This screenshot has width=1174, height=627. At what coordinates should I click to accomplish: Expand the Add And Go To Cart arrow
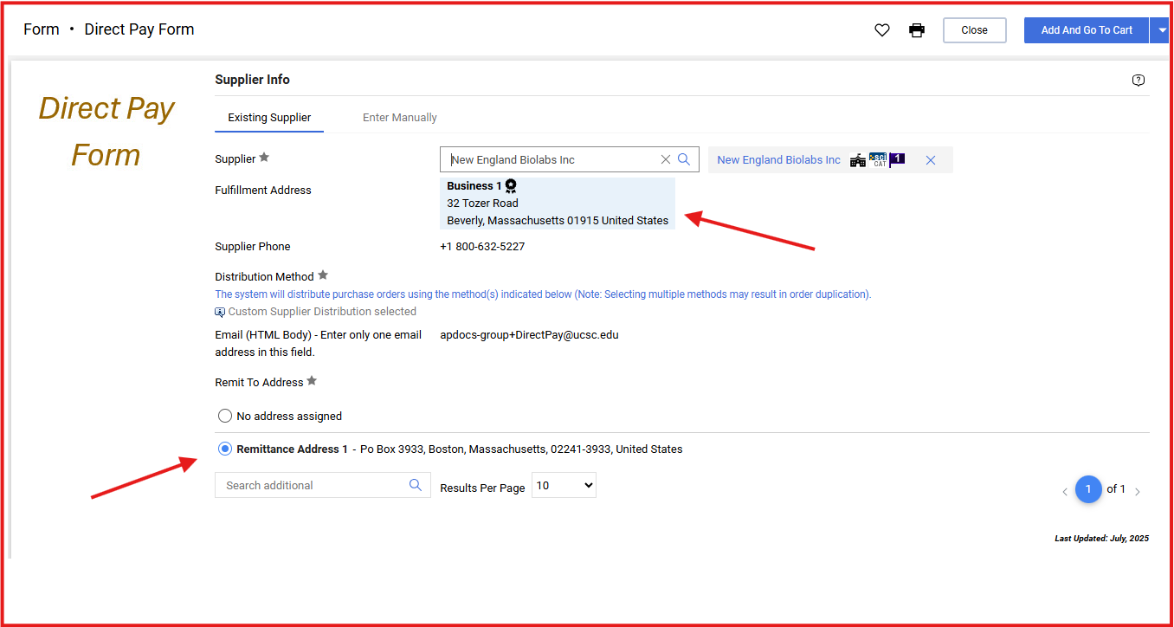coord(1162,30)
